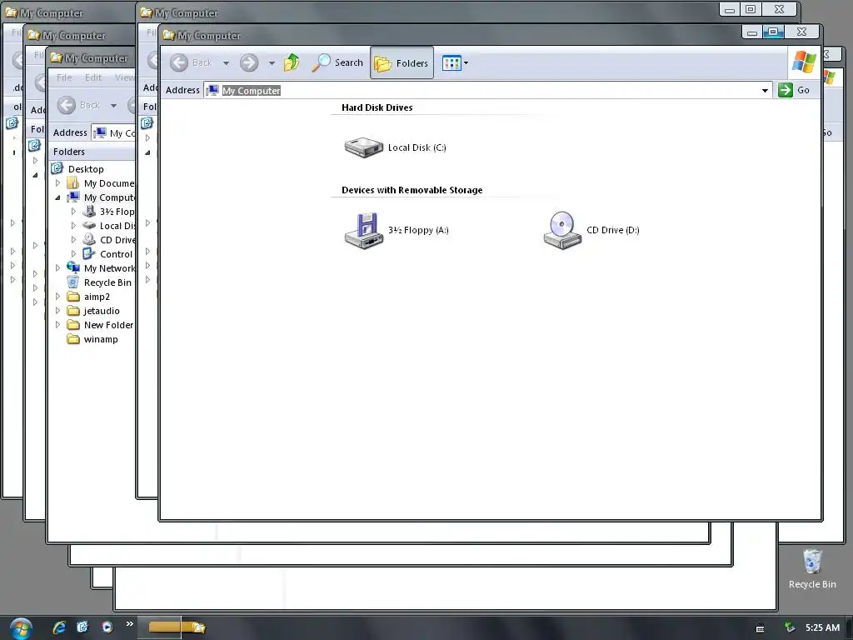Screen dimensions: 853x640
Task: Select the 3½ Floppy (A:) drive icon
Action: point(363,231)
